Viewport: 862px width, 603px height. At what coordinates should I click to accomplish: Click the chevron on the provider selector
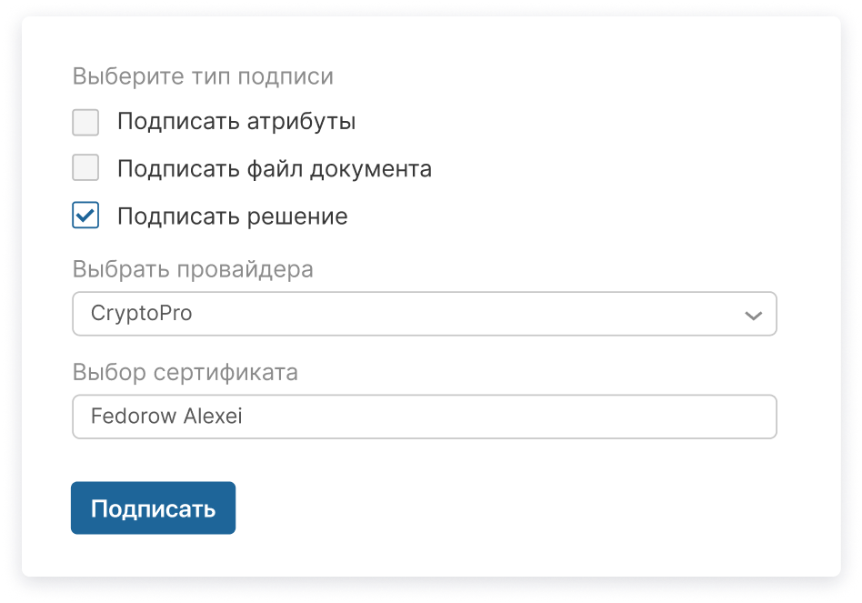pos(752,314)
